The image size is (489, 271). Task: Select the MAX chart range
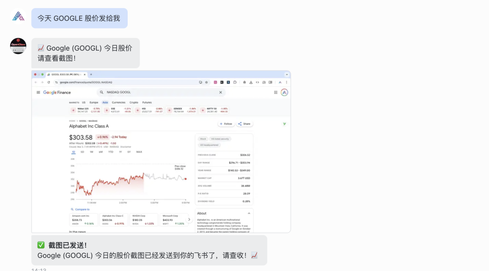tap(139, 152)
